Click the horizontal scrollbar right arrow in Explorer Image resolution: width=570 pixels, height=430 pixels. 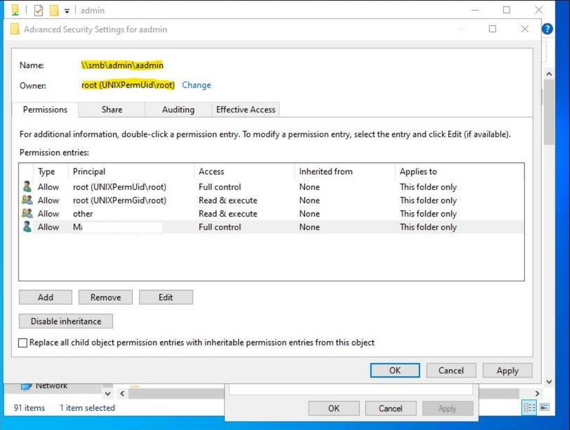click(537, 393)
